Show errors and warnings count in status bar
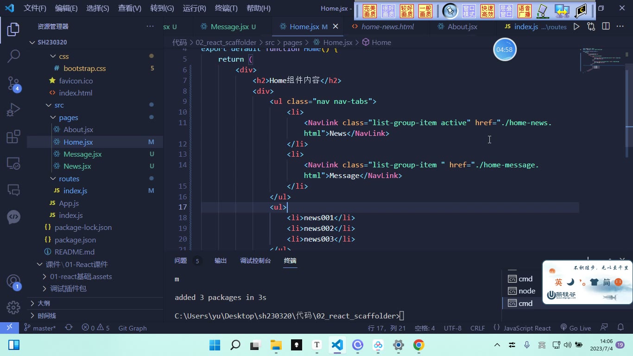Image resolution: width=633 pixels, height=356 pixels. click(95, 328)
